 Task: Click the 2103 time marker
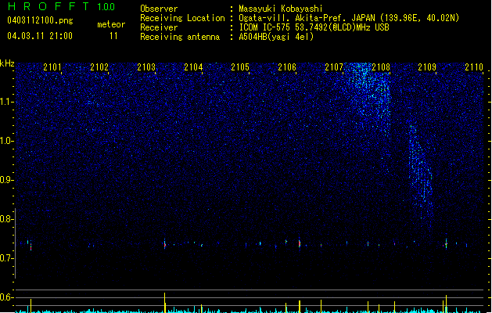point(146,67)
